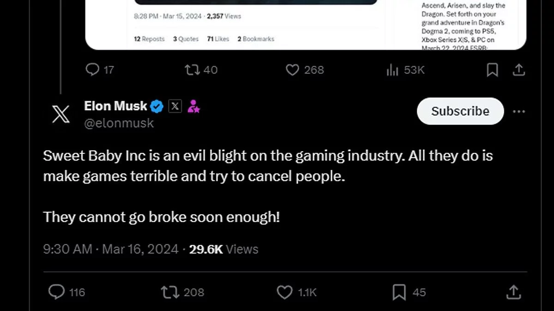Bookmark the upper tweet in the thread
Image resolution: width=554 pixels, height=311 pixels.
point(492,70)
